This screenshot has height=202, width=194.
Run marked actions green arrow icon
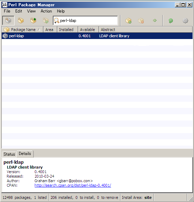point(155,21)
